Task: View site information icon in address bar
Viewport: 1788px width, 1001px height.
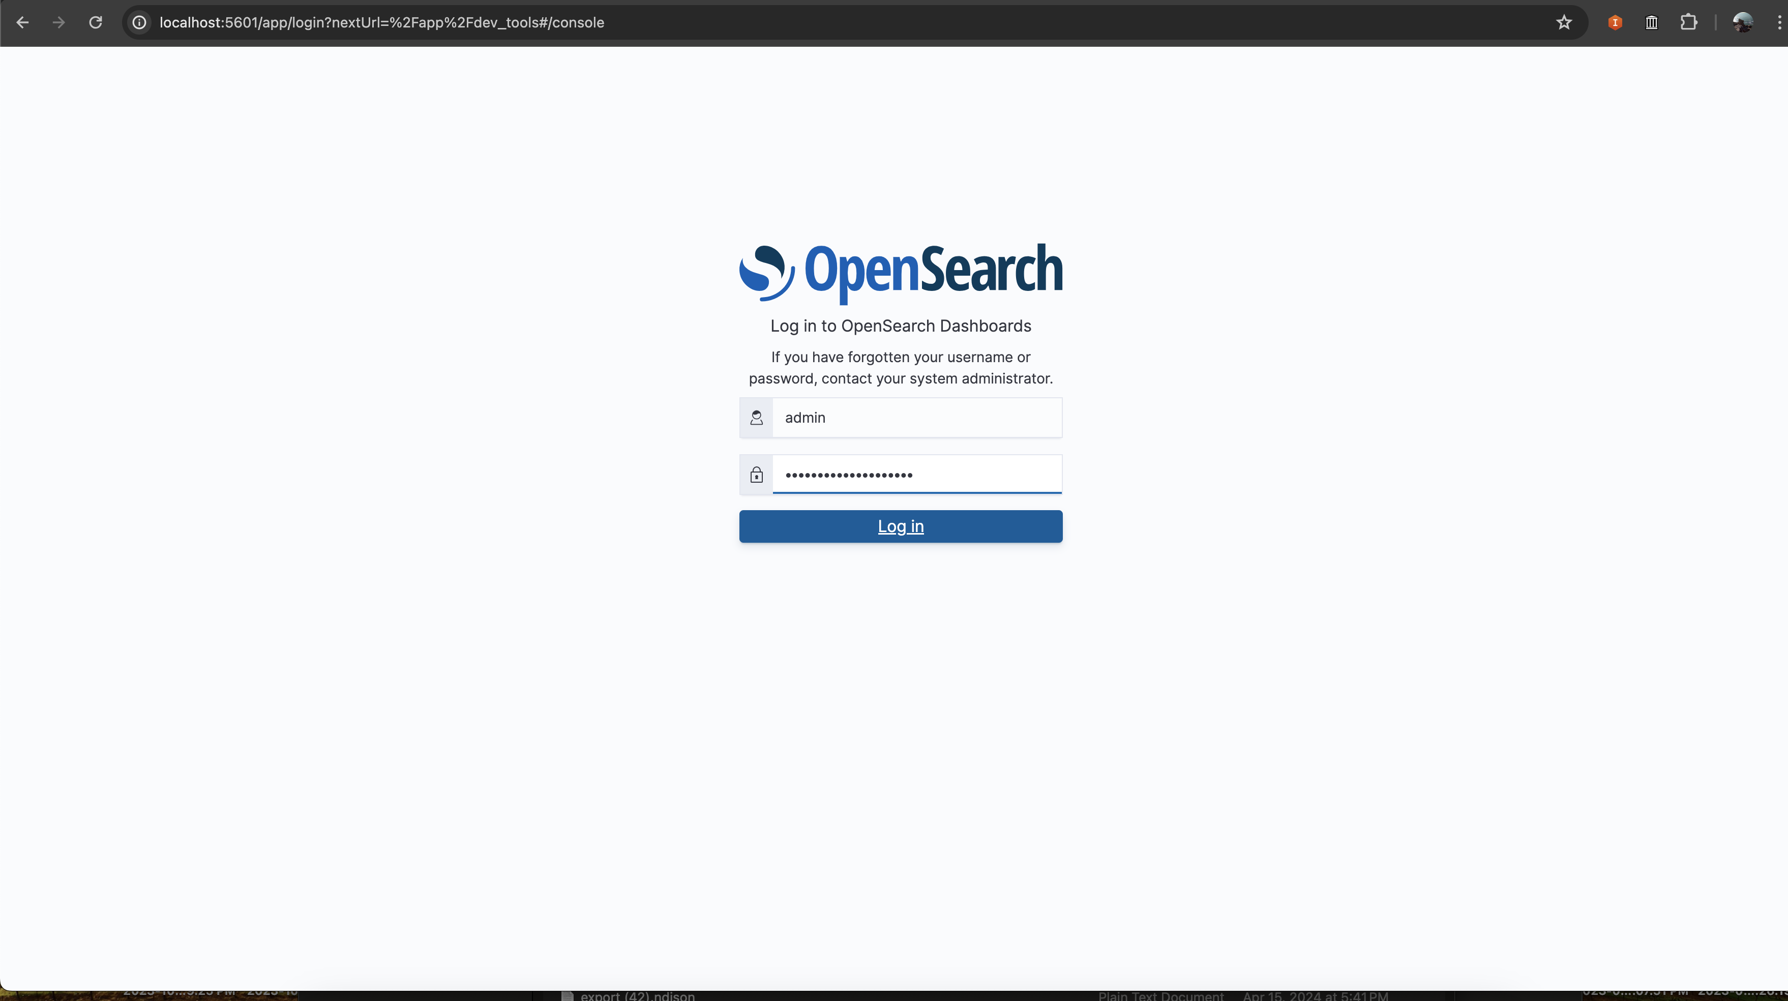Action: pyautogui.click(x=139, y=22)
